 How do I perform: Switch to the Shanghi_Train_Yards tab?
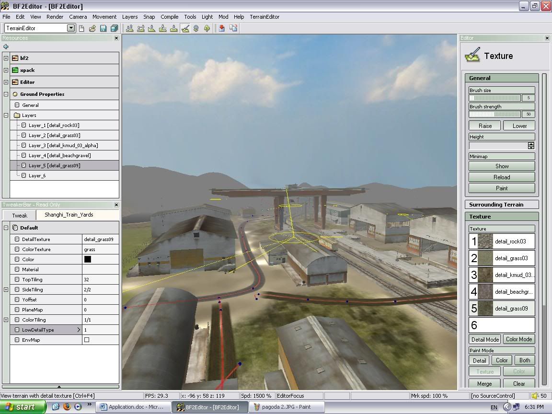coord(69,215)
